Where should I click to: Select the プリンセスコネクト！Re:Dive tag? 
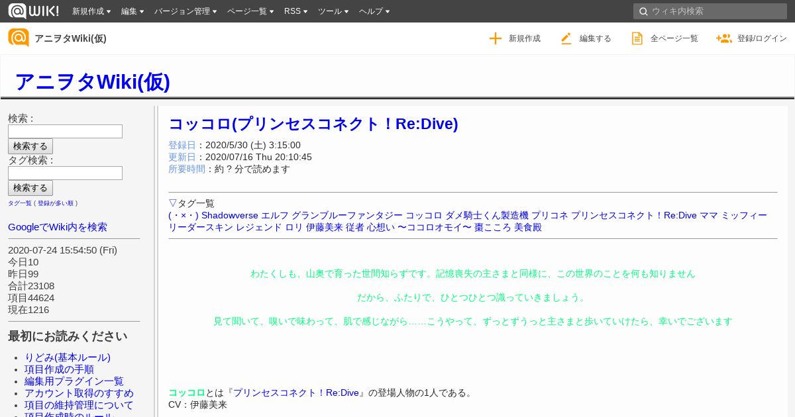(634, 215)
